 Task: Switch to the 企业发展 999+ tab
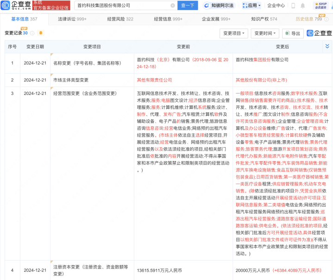(216, 19)
